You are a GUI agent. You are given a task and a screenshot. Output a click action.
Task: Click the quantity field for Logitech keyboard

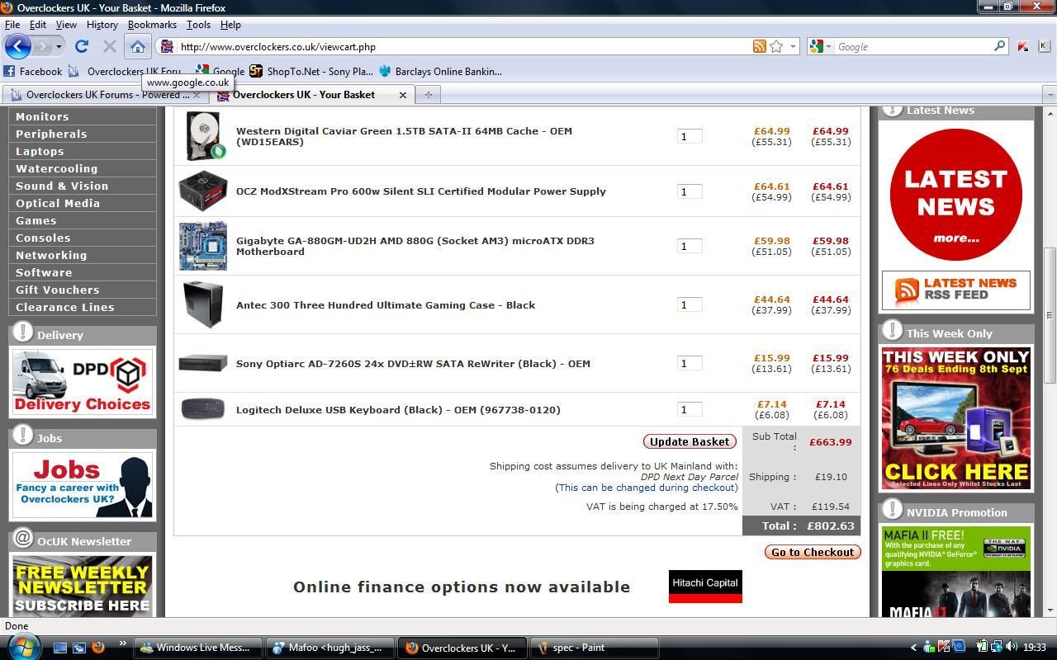[690, 409]
